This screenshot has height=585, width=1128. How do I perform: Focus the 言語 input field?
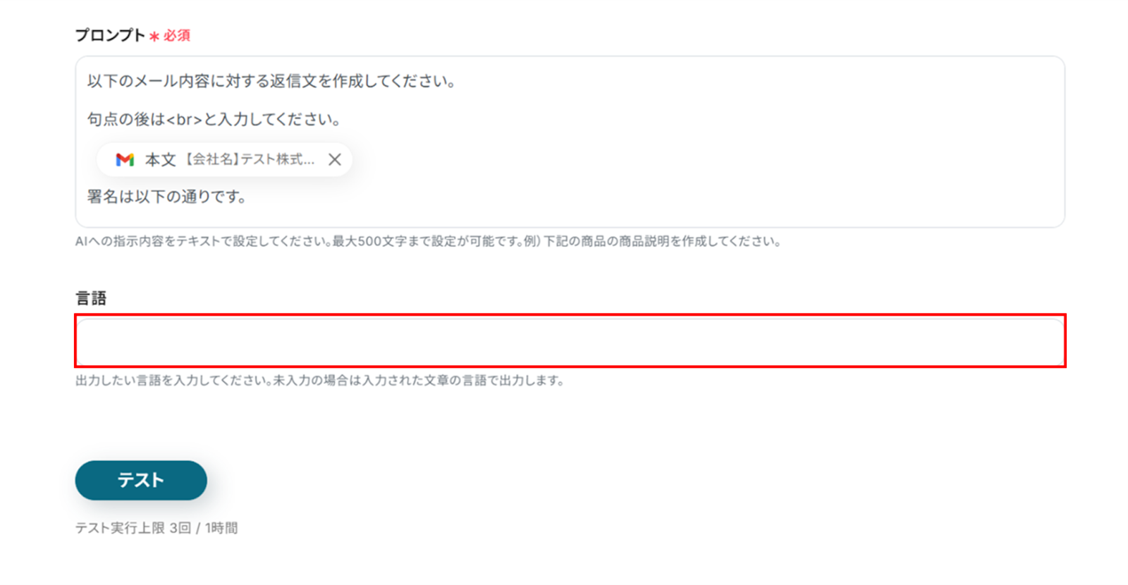pos(570,341)
